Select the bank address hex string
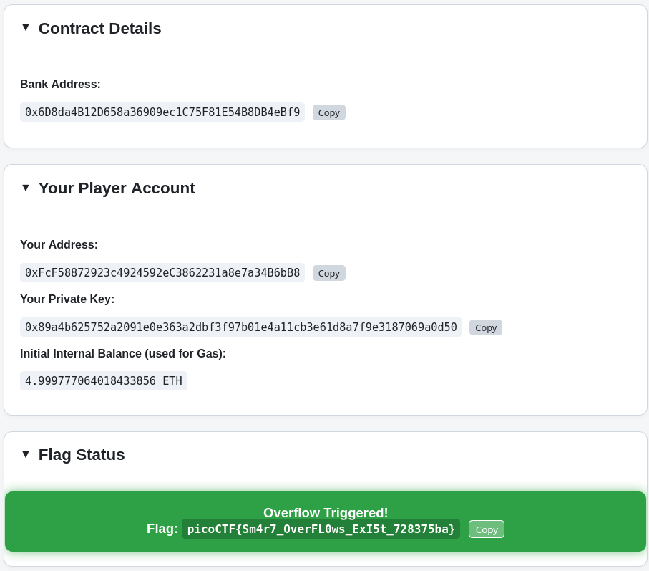Viewport: 649px width, 571px height. 162,112
